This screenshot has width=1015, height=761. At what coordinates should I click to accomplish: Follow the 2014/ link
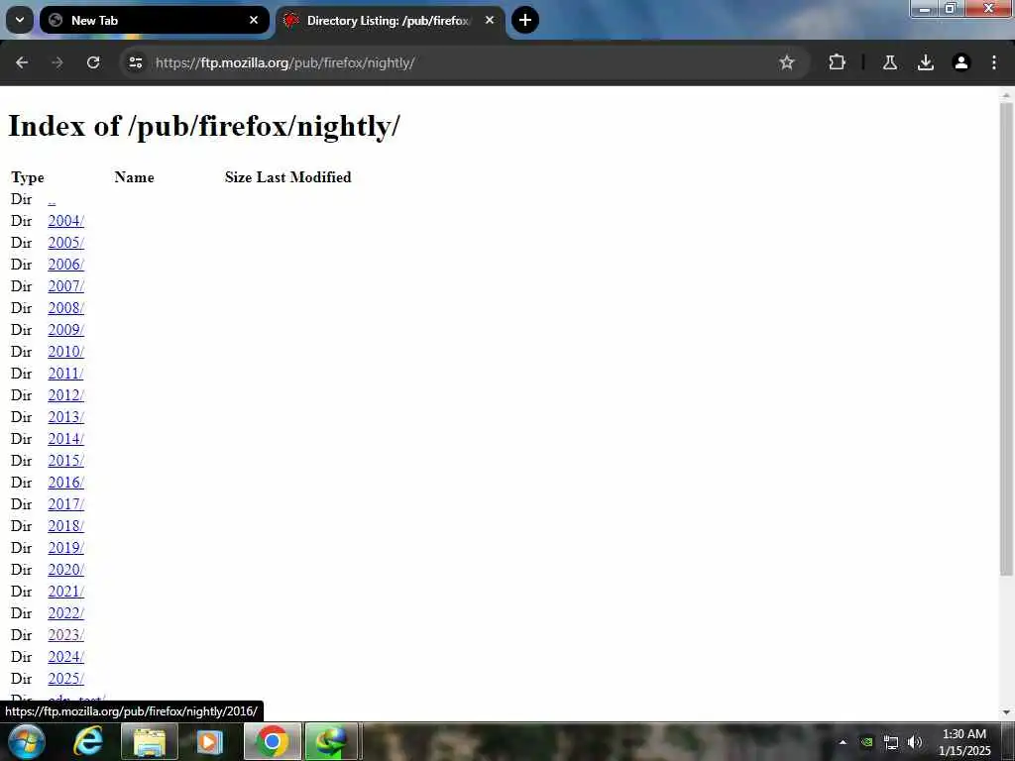[66, 439]
